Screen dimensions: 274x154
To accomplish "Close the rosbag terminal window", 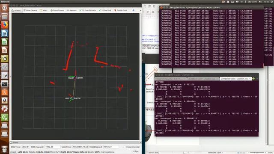I will (x=161, y=8).
